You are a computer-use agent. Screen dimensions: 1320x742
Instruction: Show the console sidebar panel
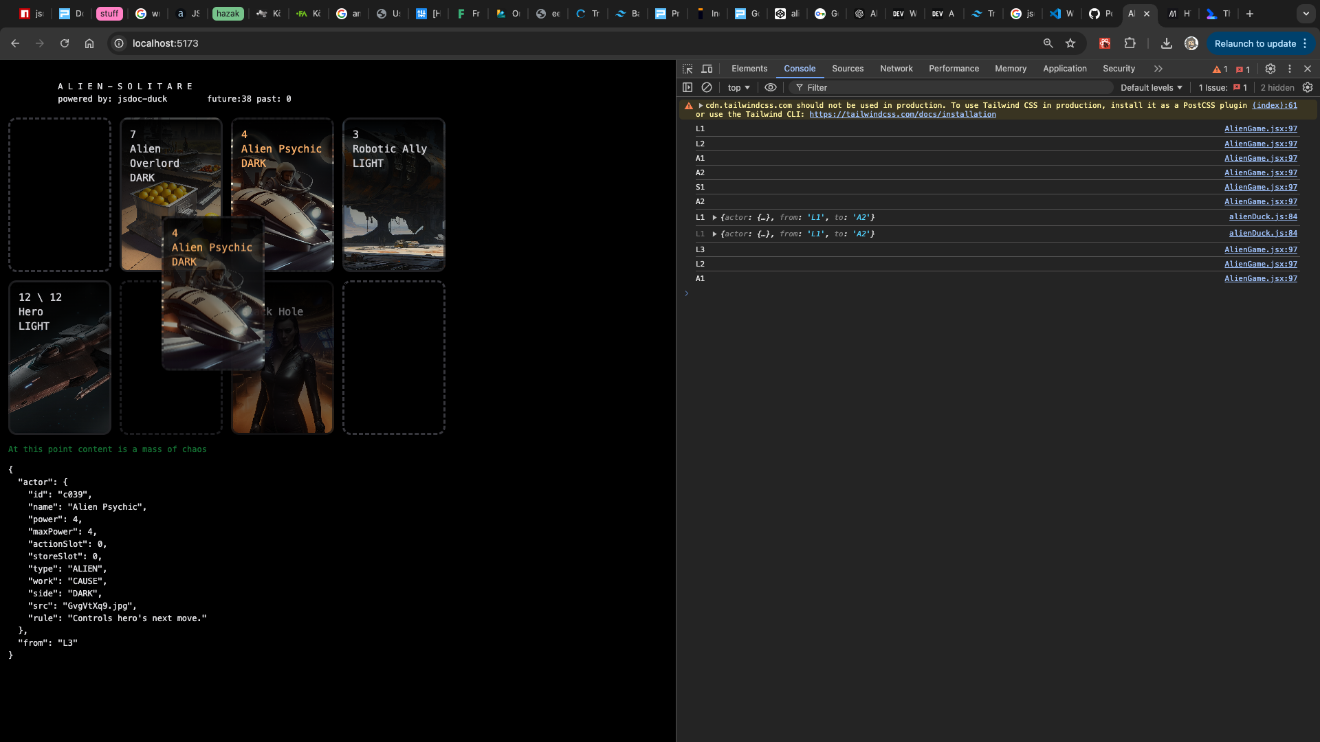point(687,87)
